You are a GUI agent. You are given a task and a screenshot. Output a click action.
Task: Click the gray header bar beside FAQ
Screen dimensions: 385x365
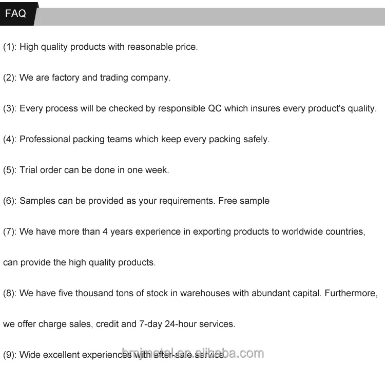tap(210, 16)
